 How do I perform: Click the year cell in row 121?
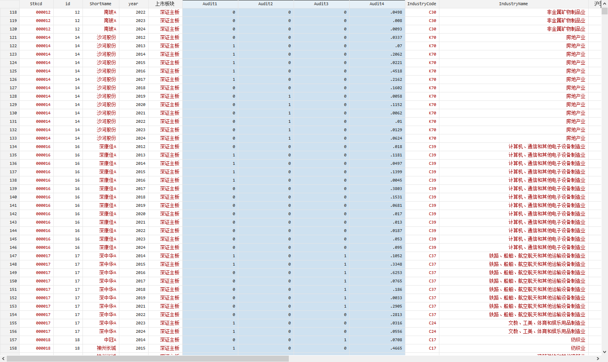pos(133,38)
